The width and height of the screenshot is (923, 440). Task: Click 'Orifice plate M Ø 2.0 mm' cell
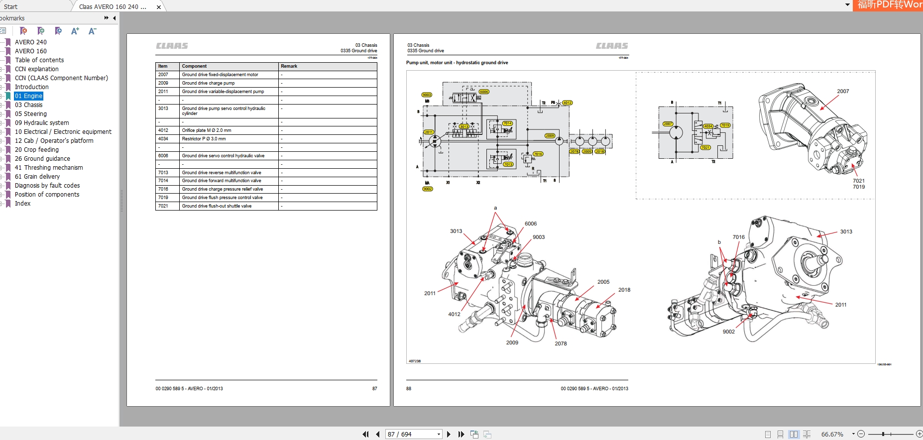tap(229, 130)
